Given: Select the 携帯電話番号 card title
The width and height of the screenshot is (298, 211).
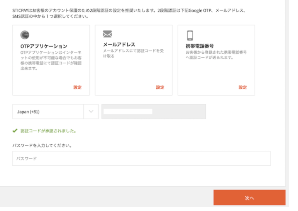Looking at the screenshot, I should tap(200, 46).
